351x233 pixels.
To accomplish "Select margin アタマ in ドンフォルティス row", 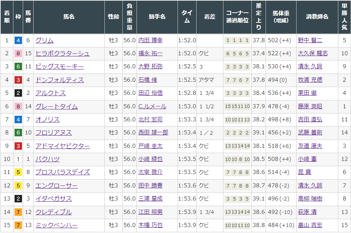I will pyautogui.click(x=206, y=80).
